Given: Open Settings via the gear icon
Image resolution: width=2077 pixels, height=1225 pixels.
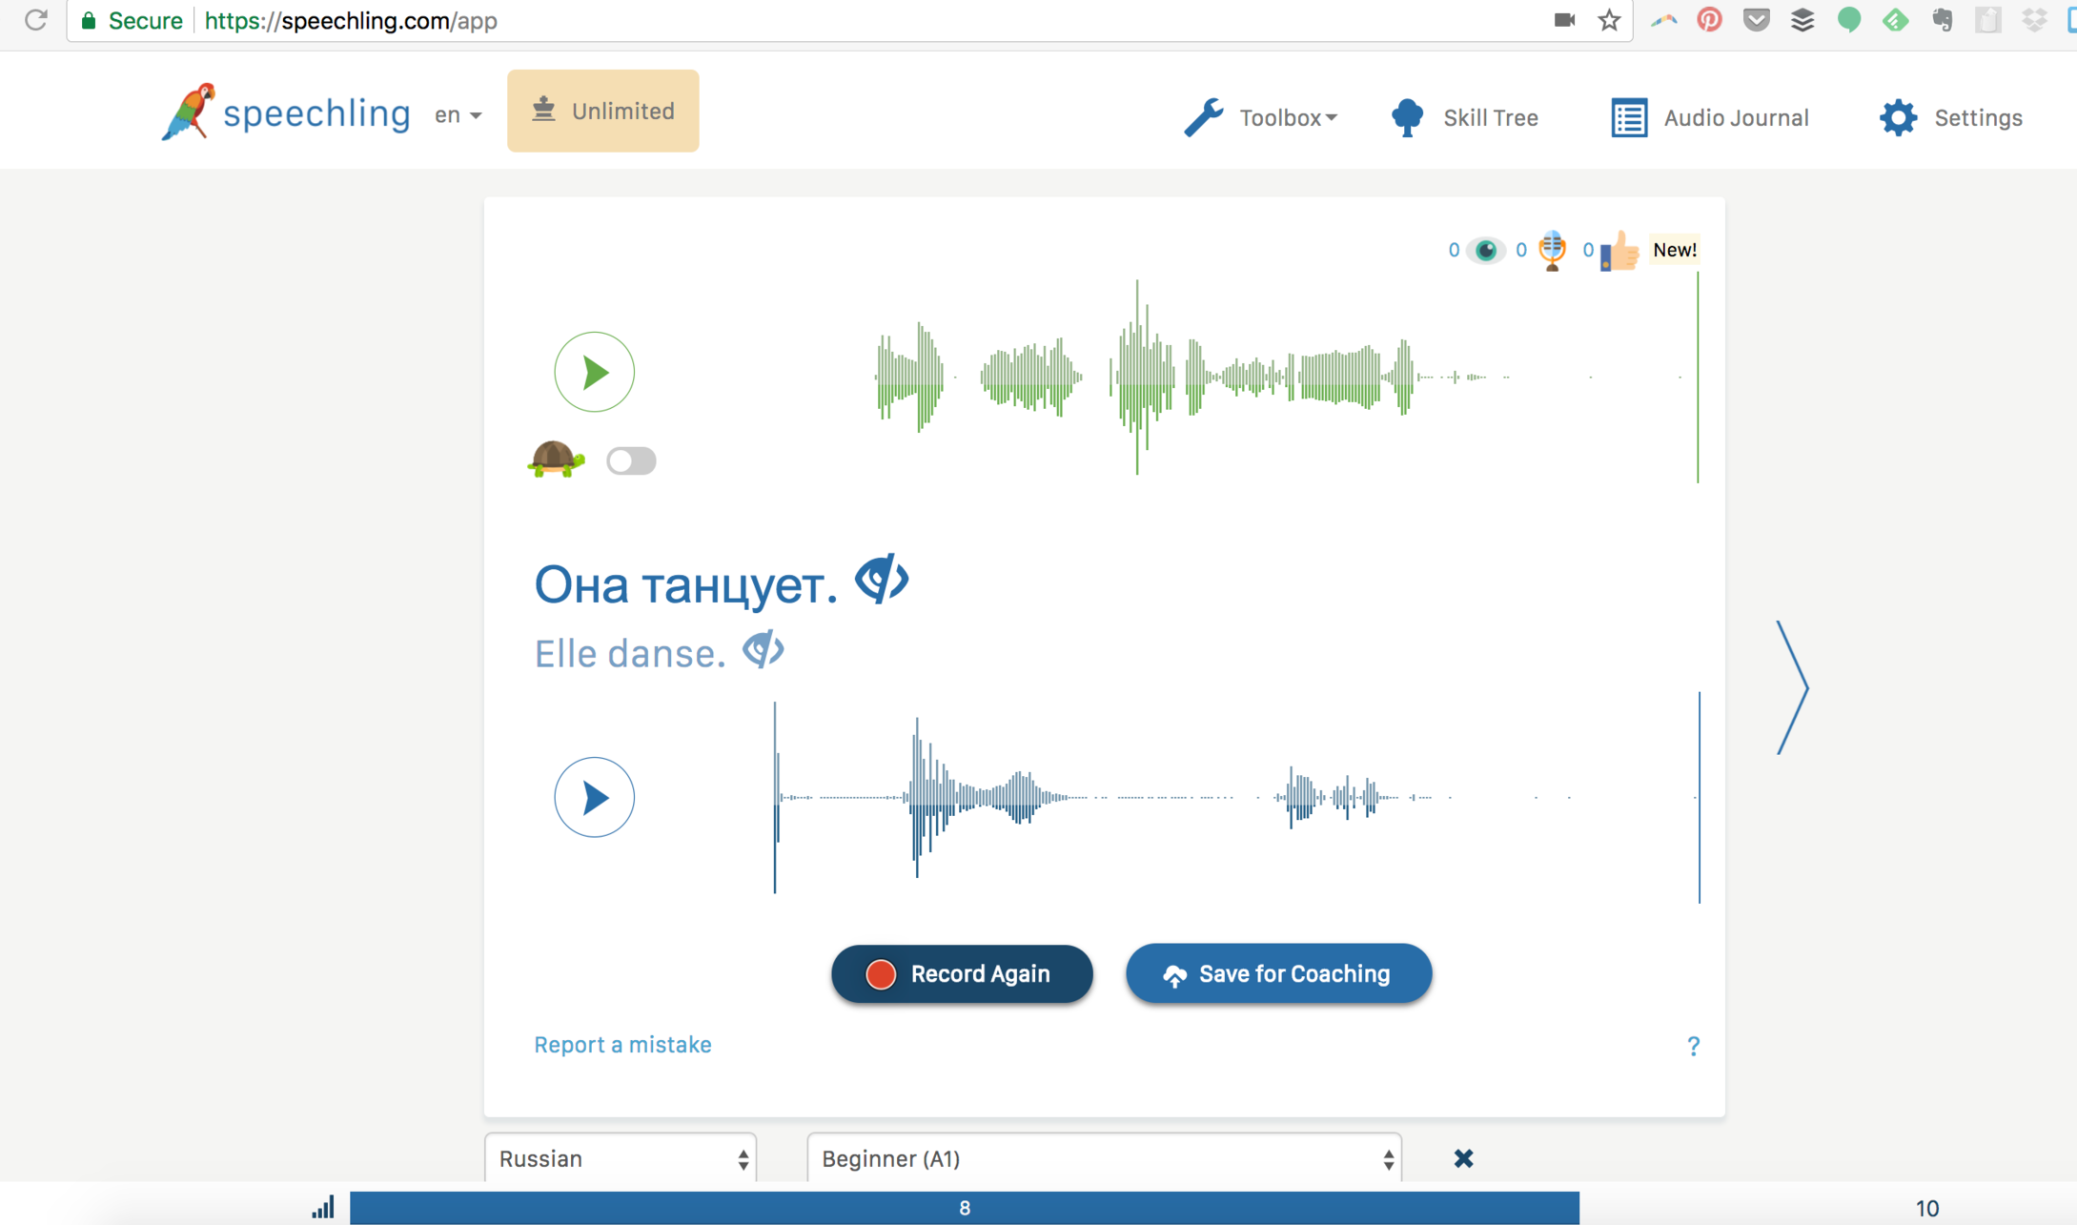Looking at the screenshot, I should 1897,116.
